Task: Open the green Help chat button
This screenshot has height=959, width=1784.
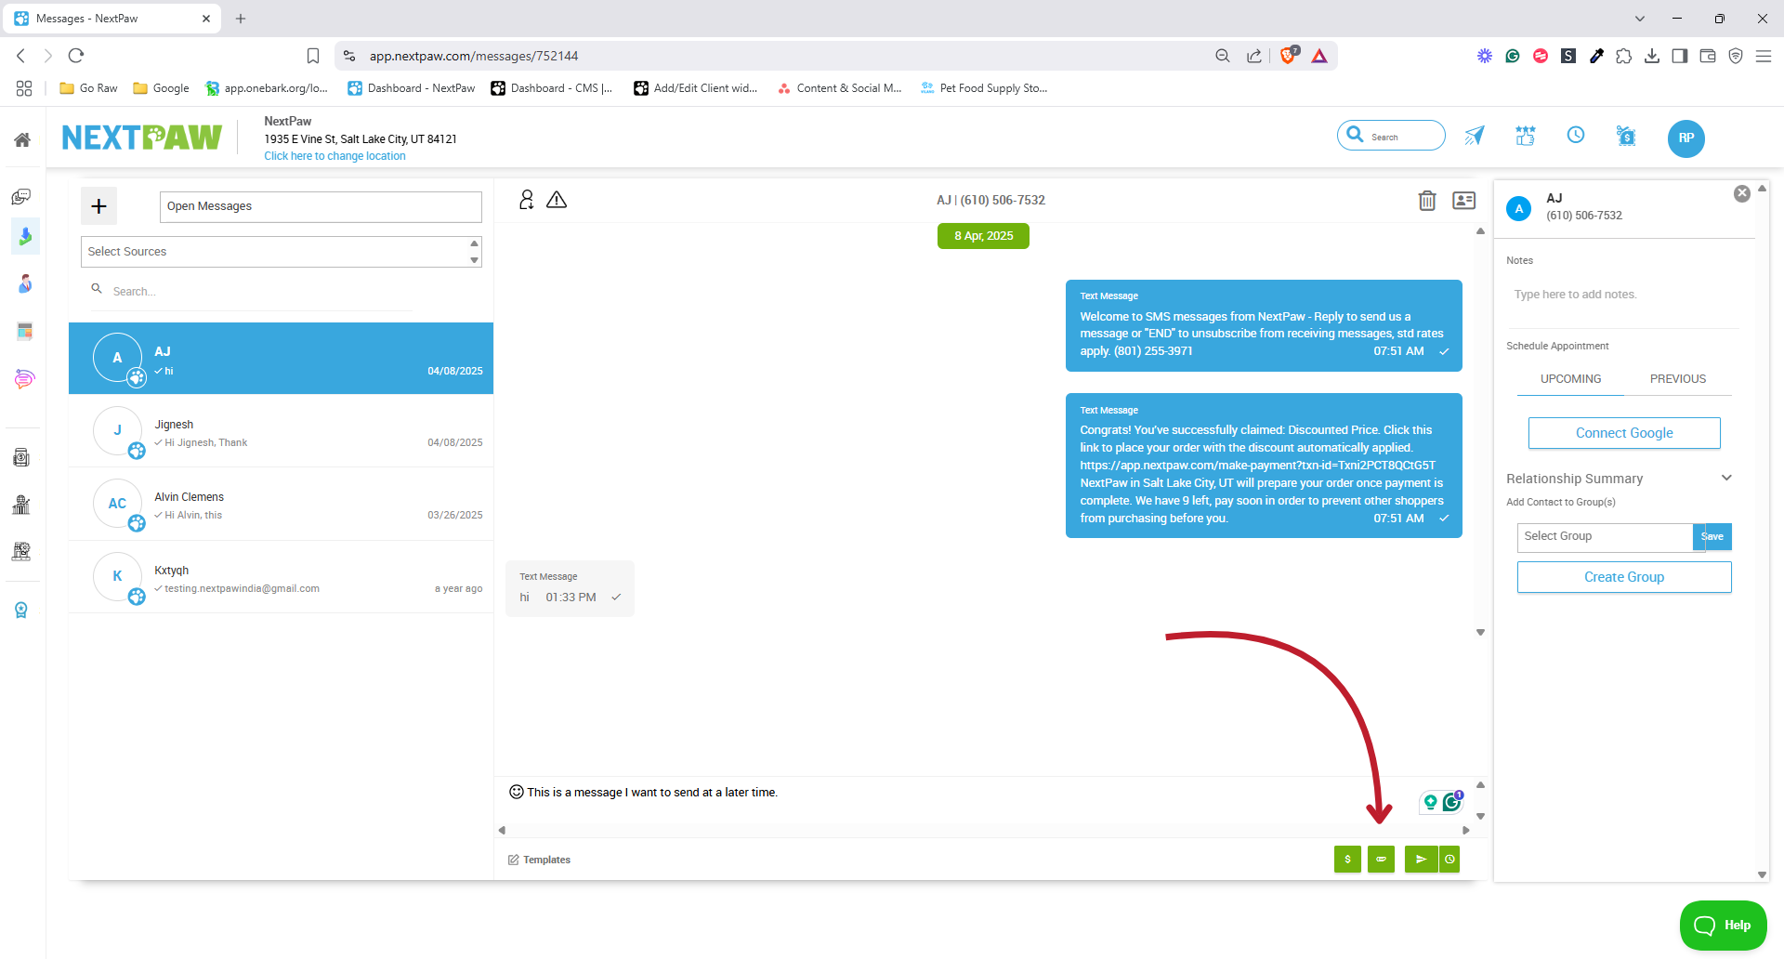Action: point(1724,925)
